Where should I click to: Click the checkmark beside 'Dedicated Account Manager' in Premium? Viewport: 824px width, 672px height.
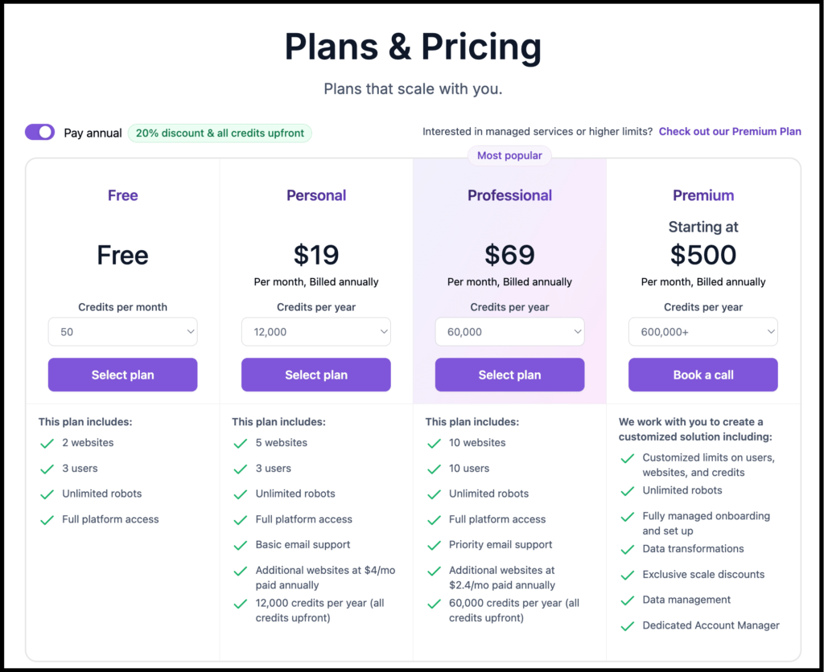point(628,625)
